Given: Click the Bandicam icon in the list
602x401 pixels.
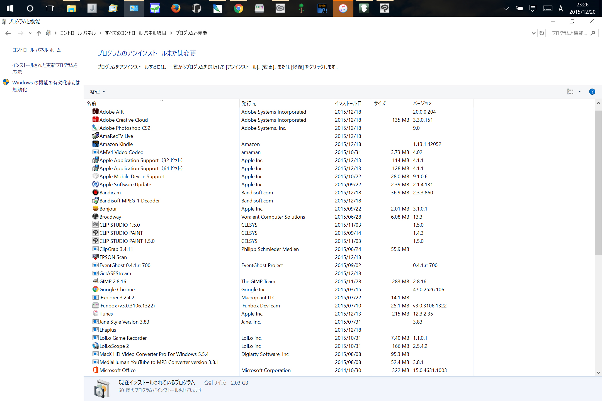Looking at the screenshot, I should (95, 192).
